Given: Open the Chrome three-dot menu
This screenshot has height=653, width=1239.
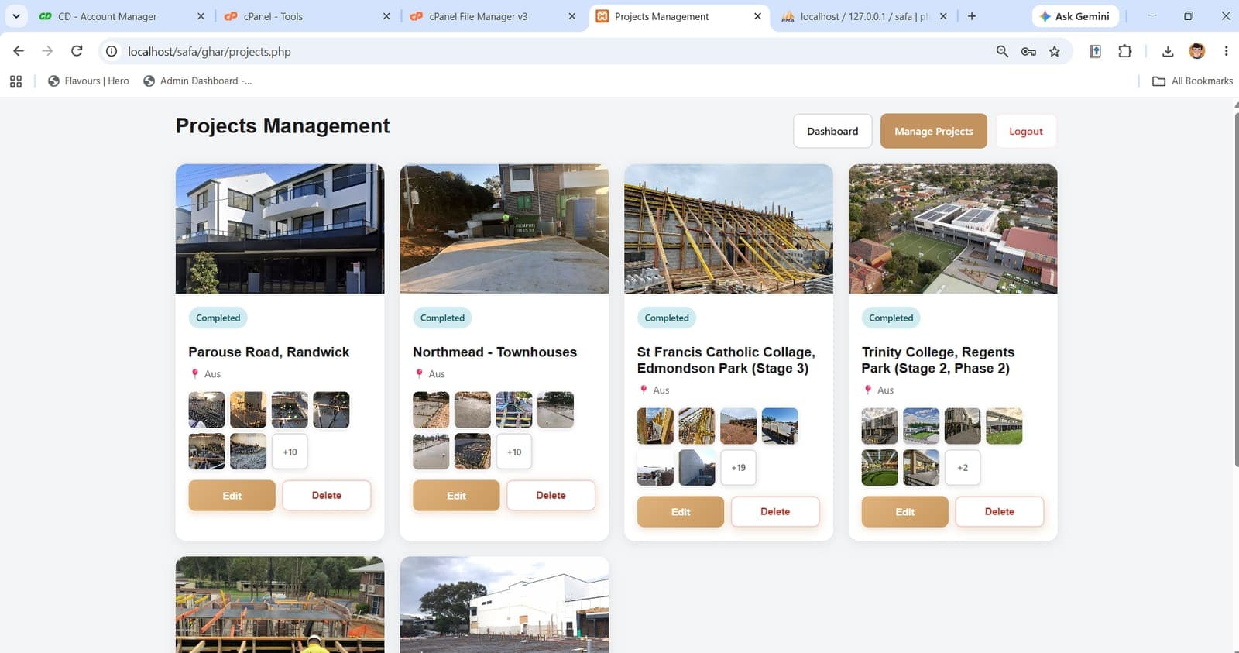Looking at the screenshot, I should pos(1226,51).
